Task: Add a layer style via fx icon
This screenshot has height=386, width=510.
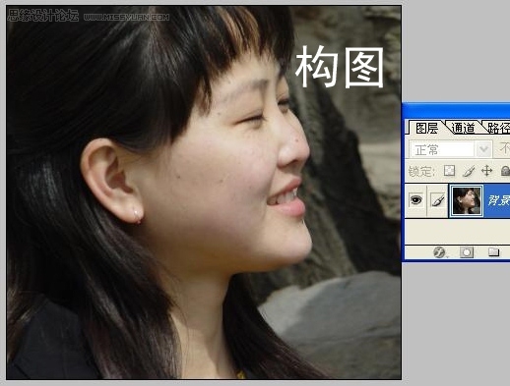Action: [439, 252]
